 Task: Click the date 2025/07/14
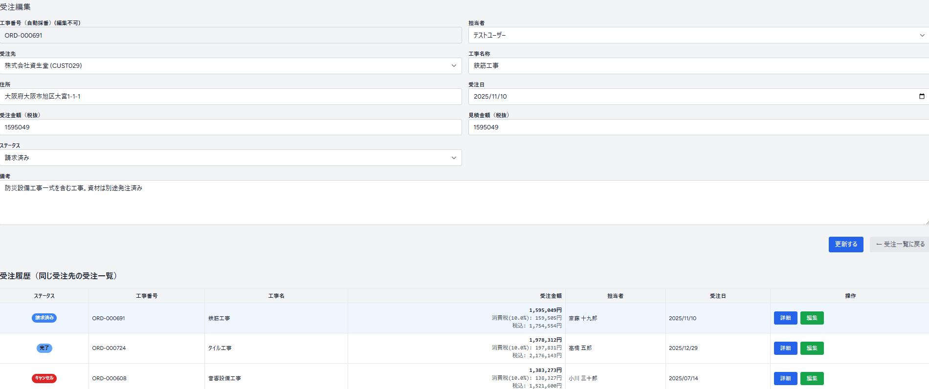[x=683, y=378]
